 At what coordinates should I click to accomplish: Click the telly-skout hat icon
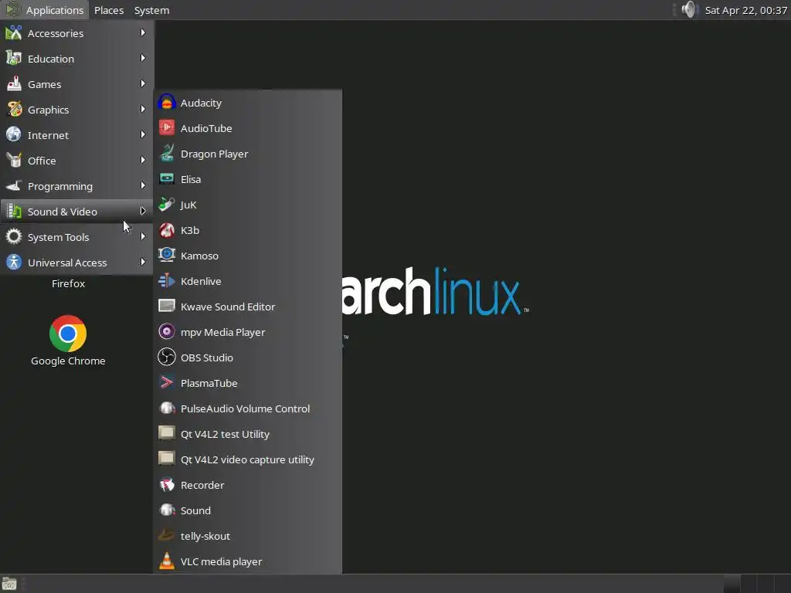167,536
